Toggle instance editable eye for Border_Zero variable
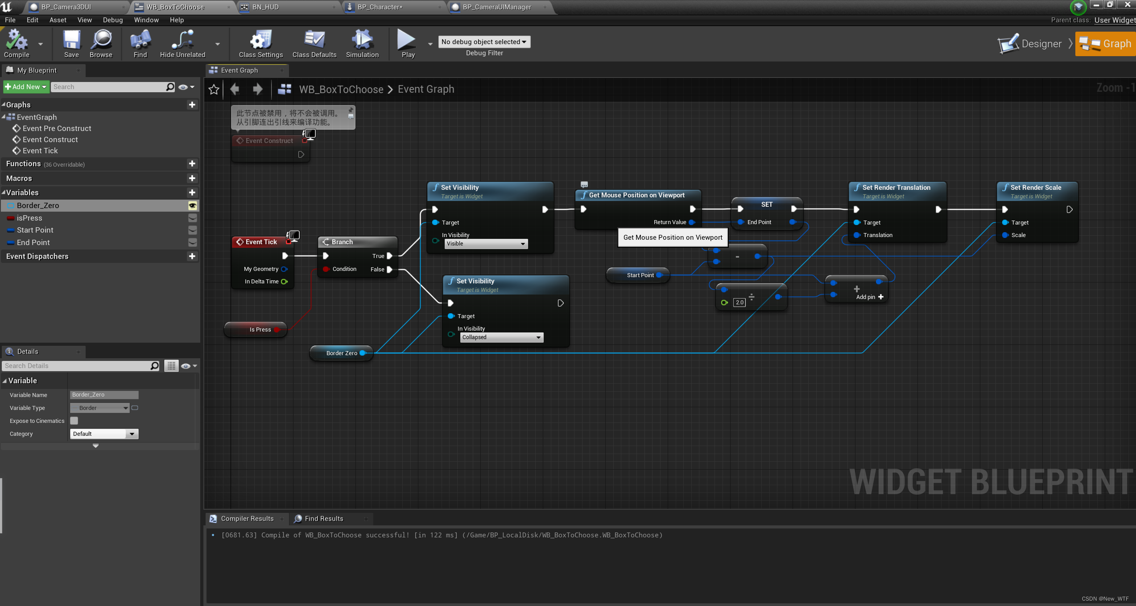 (192, 205)
